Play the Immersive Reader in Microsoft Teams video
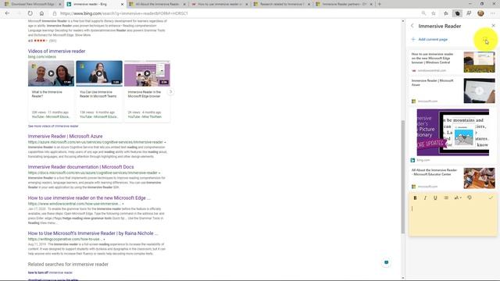500x281 pixels. [99, 73]
